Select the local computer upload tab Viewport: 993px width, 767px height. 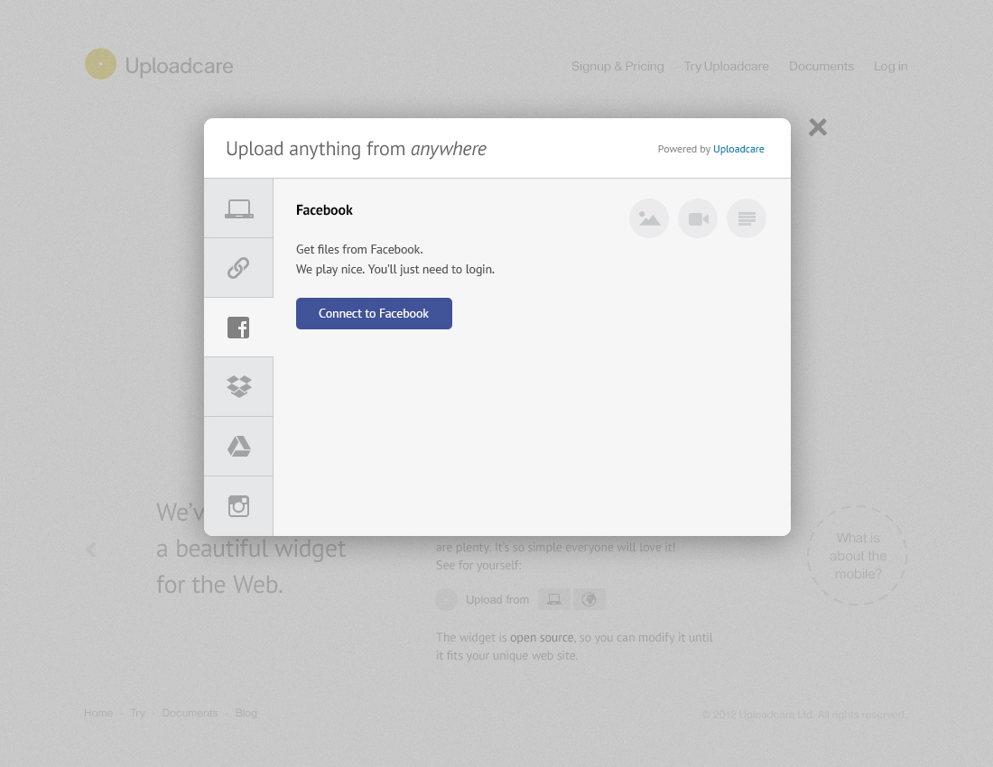point(238,208)
